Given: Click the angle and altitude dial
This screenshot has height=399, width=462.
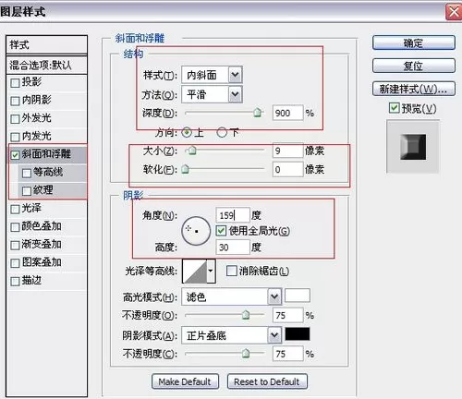Looking at the screenshot, I should tap(196, 231).
